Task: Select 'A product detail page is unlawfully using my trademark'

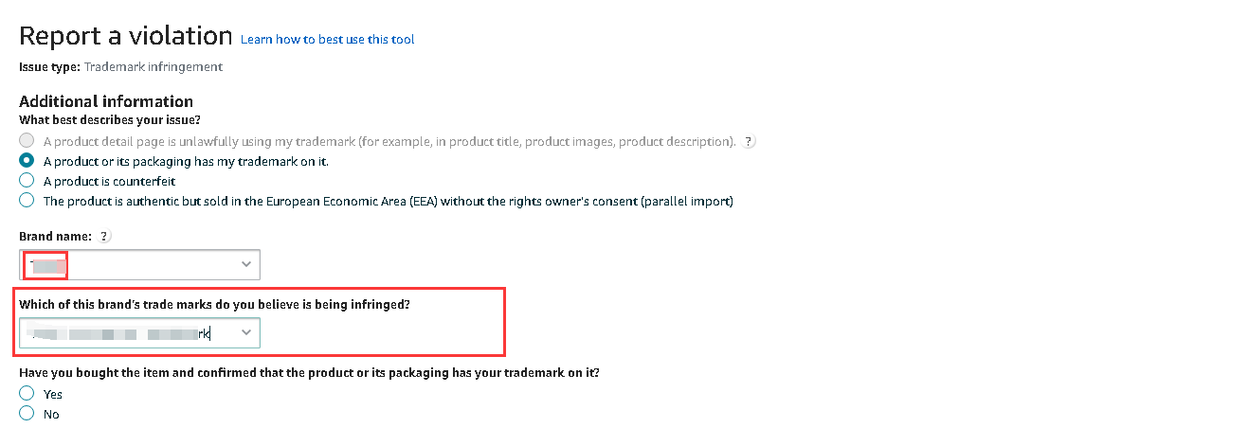Action: coord(27,142)
